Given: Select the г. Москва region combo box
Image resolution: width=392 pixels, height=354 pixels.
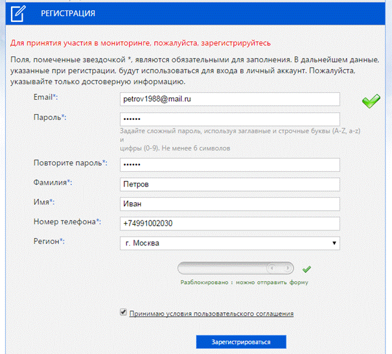Looking at the screenshot, I should click(x=230, y=243).
